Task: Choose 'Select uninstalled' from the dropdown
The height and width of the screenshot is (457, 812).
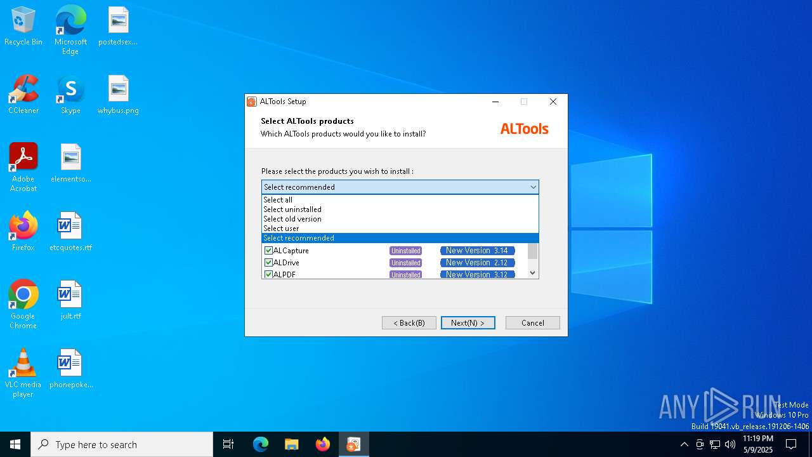Action: tap(400, 209)
